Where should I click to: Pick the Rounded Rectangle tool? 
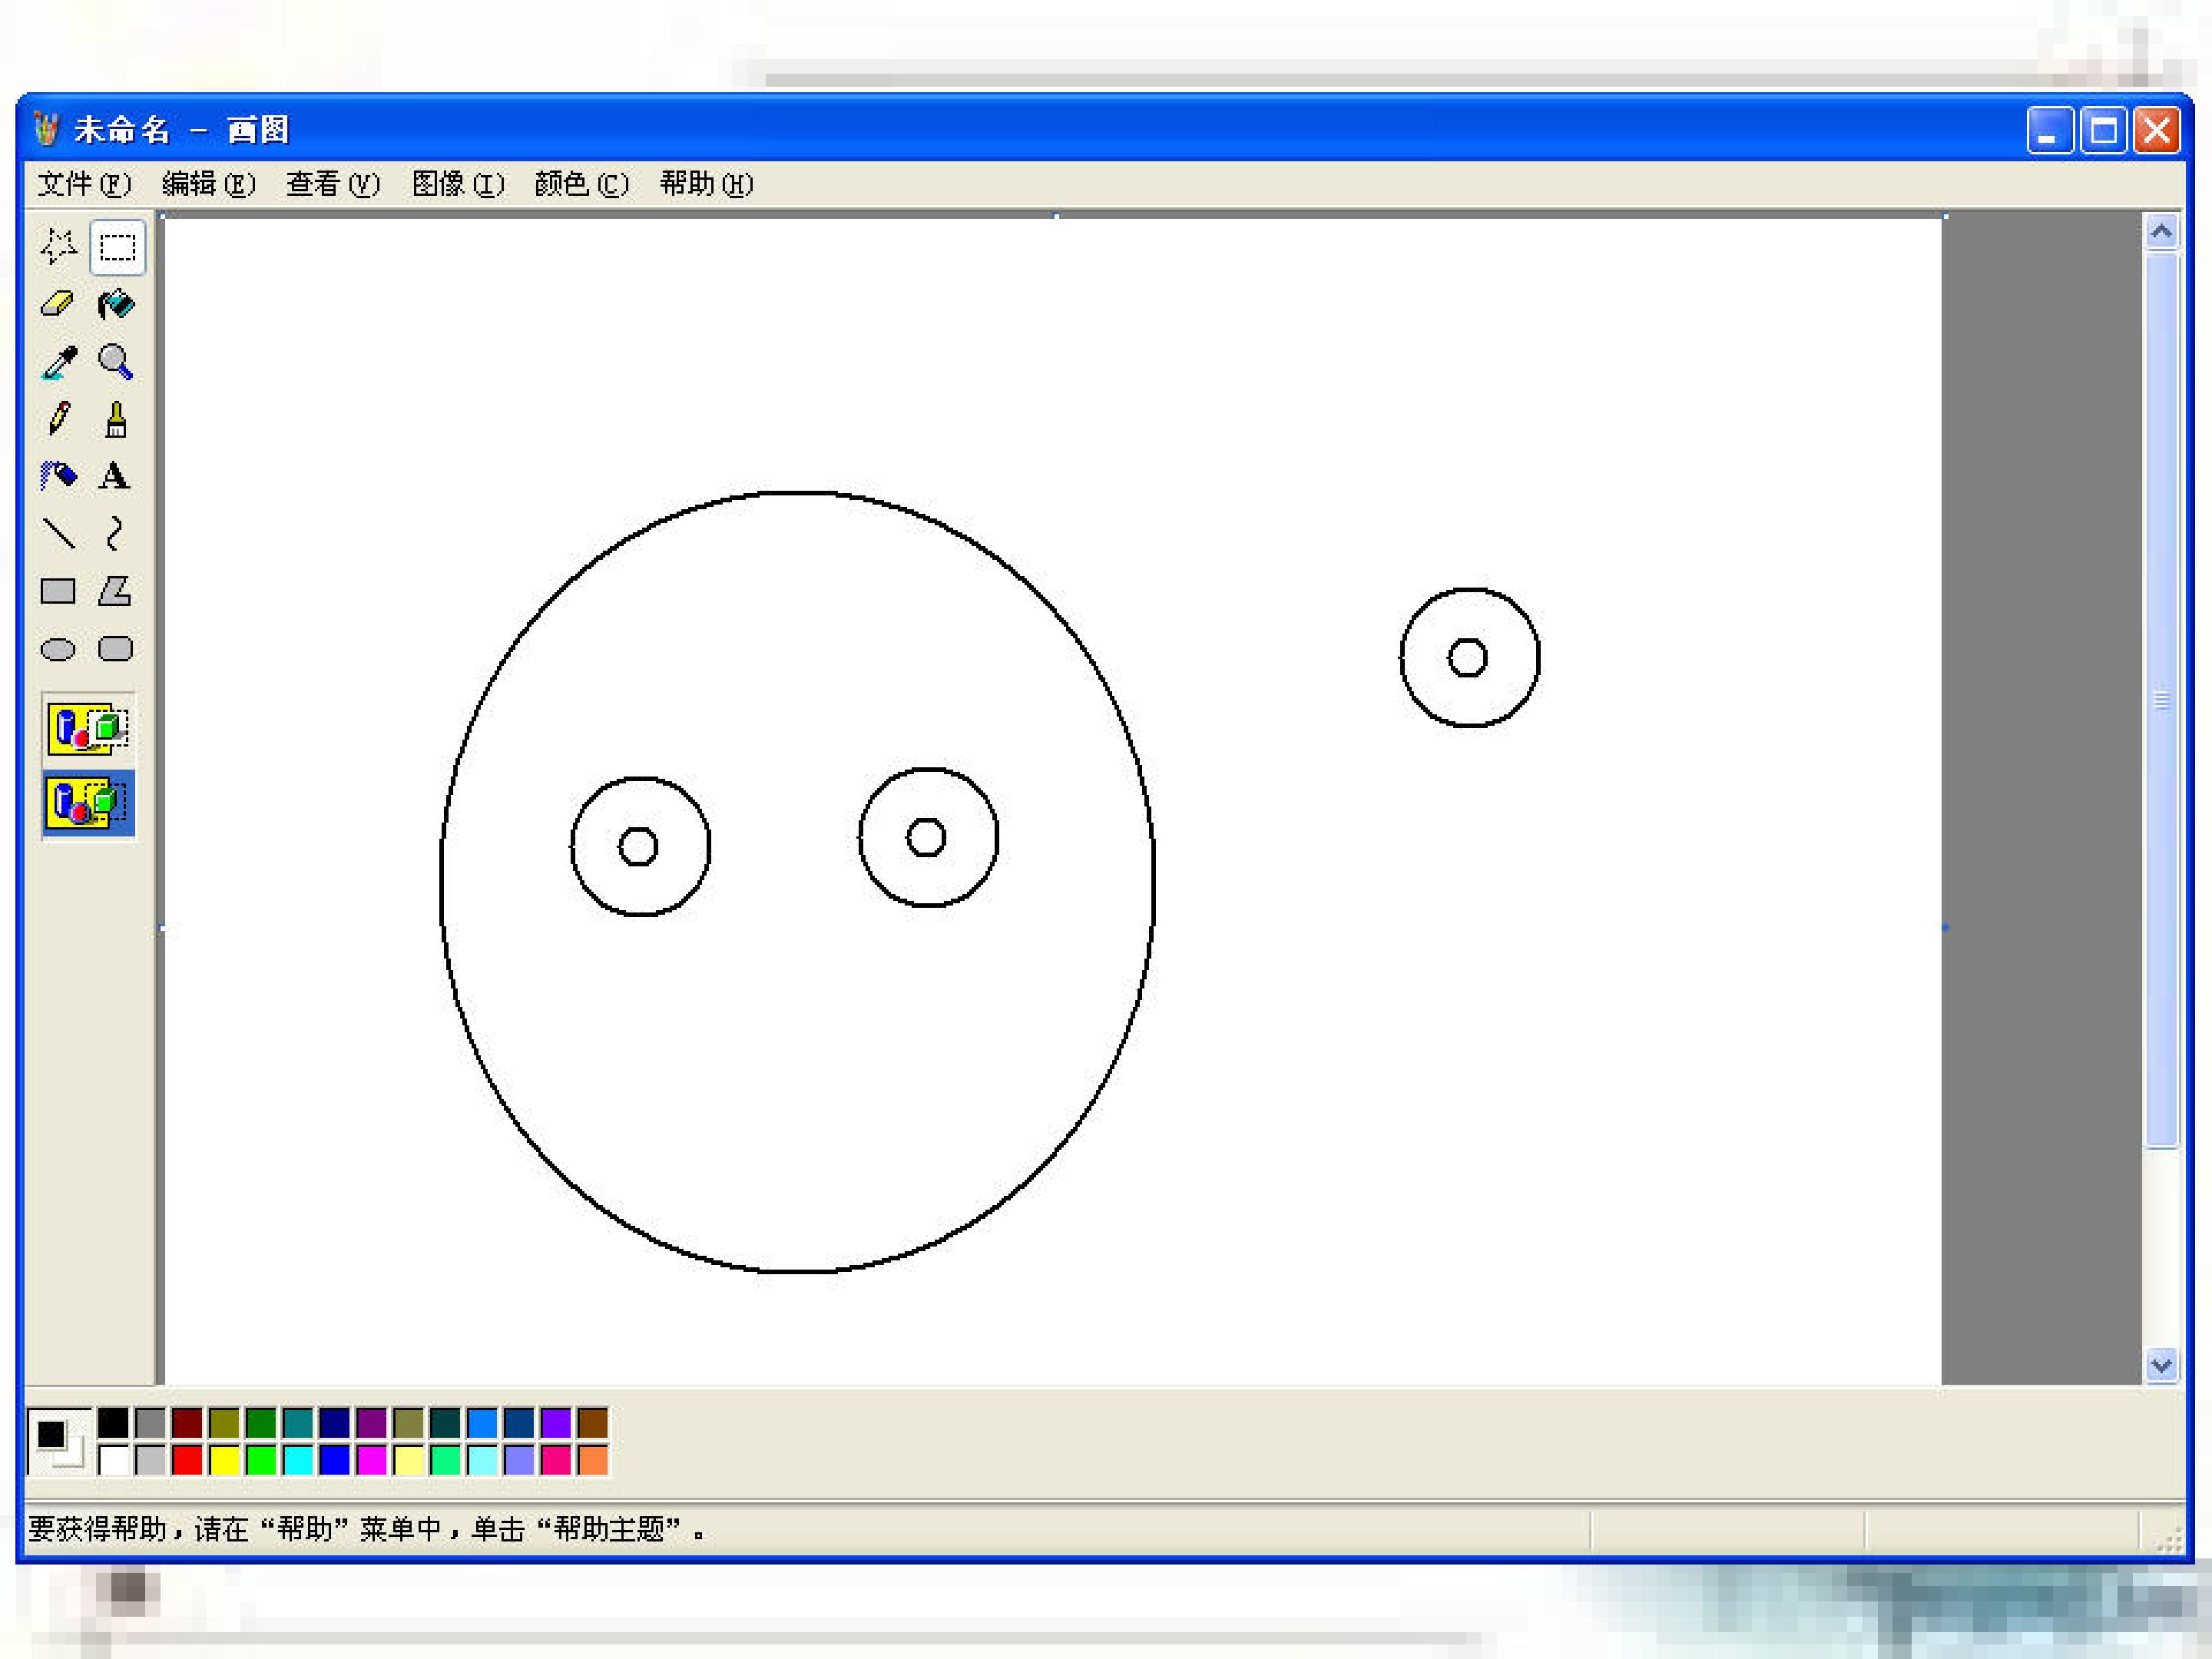click(117, 649)
